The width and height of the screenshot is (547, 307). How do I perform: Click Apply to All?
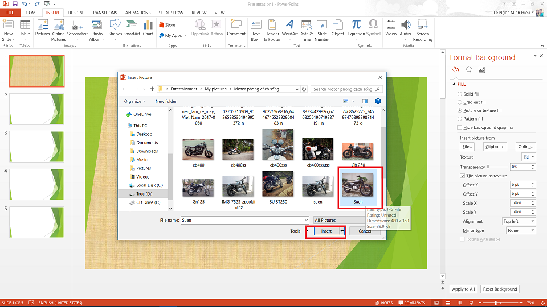463,289
